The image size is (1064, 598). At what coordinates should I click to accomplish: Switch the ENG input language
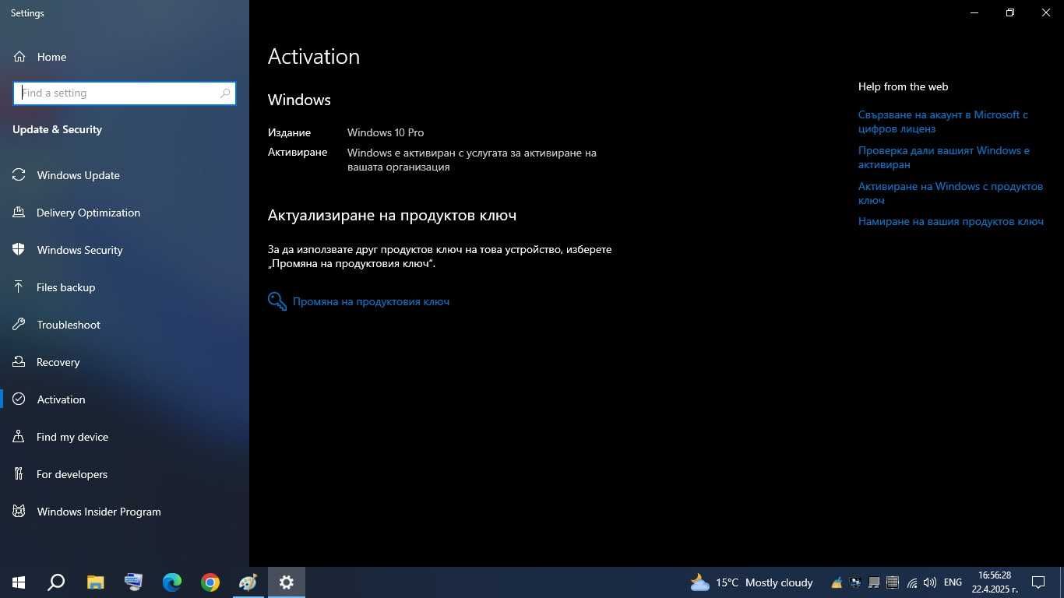click(953, 582)
